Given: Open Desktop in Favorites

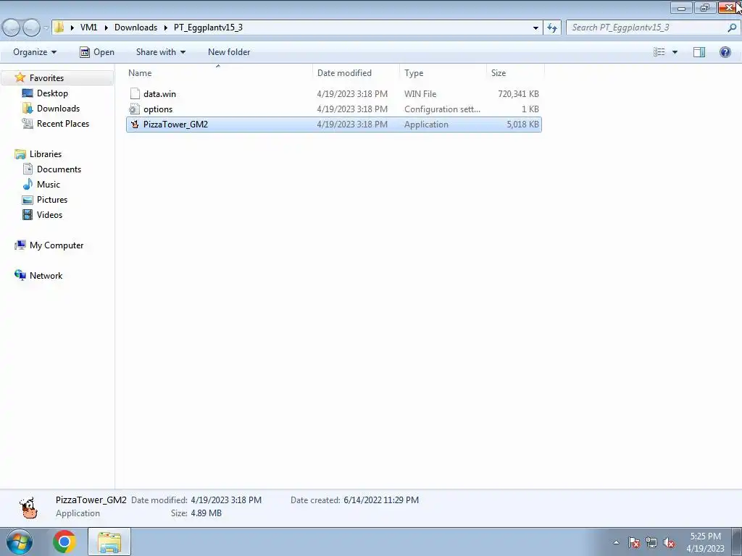Looking at the screenshot, I should point(52,93).
